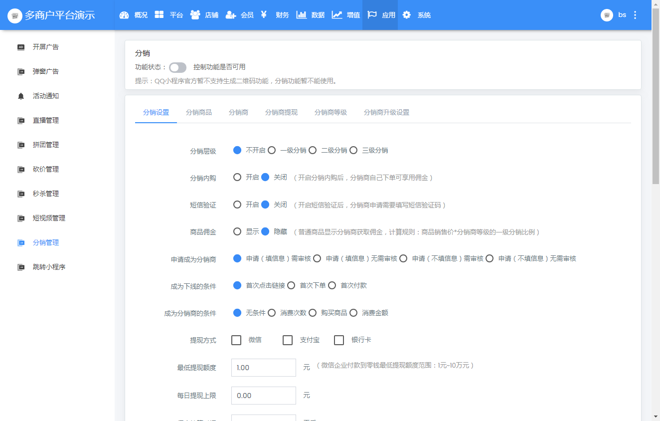The width and height of the screenshot is (660, 421).
Task: Click the 应用 flag icon
Action: (x=372, y=15)
